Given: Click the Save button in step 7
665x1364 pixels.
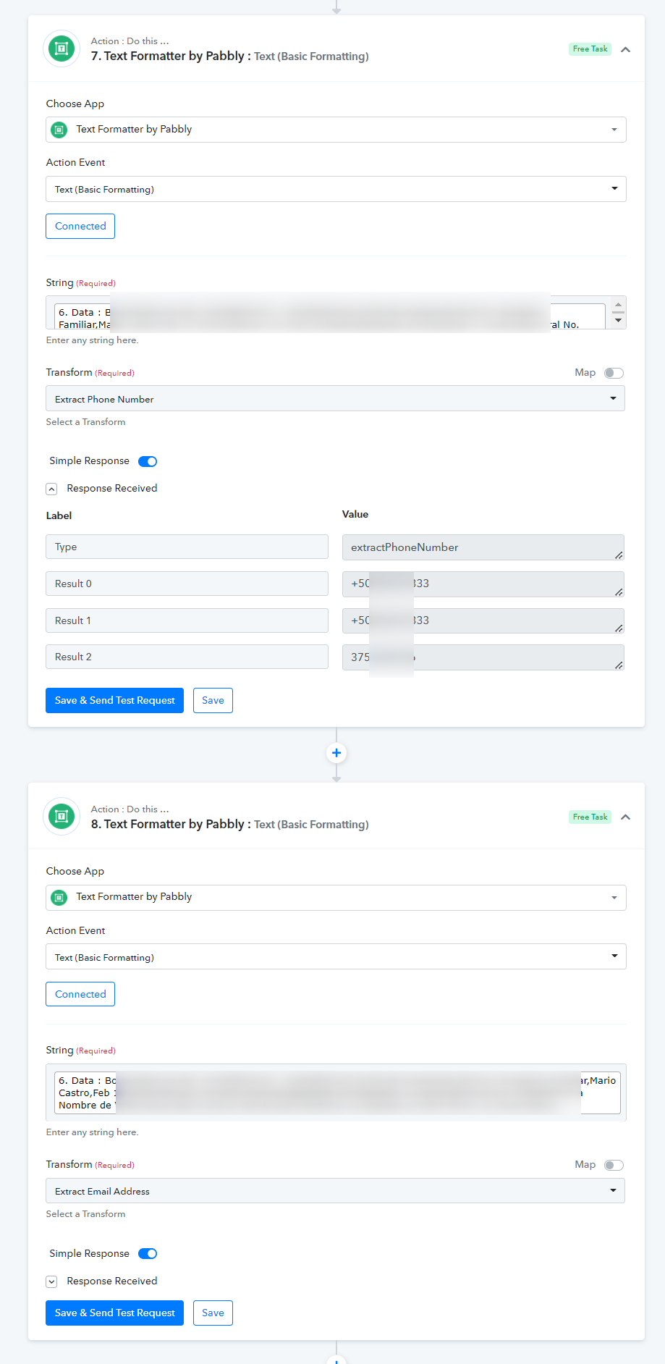Looking at the screenshot, I should [x=213, y=700].
